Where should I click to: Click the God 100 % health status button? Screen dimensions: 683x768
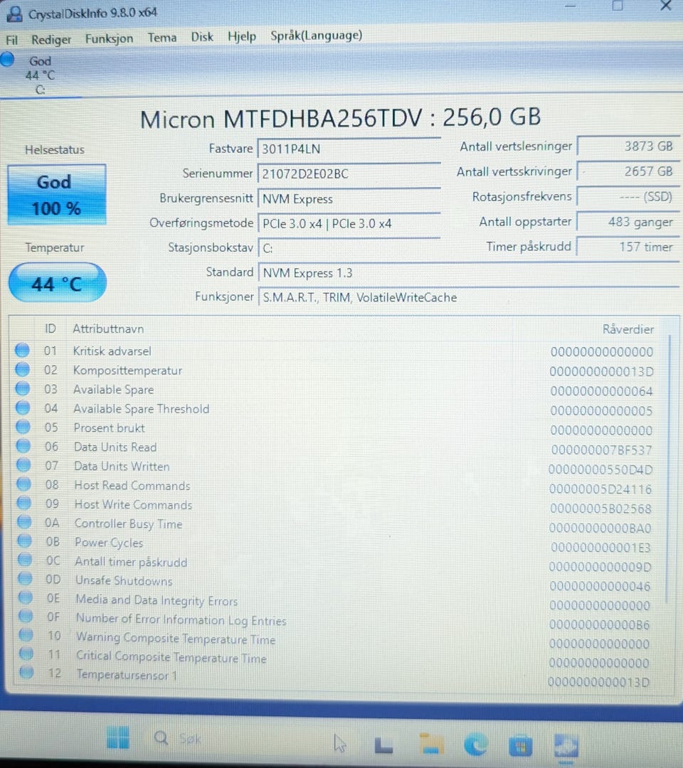(x=56, y=195)
